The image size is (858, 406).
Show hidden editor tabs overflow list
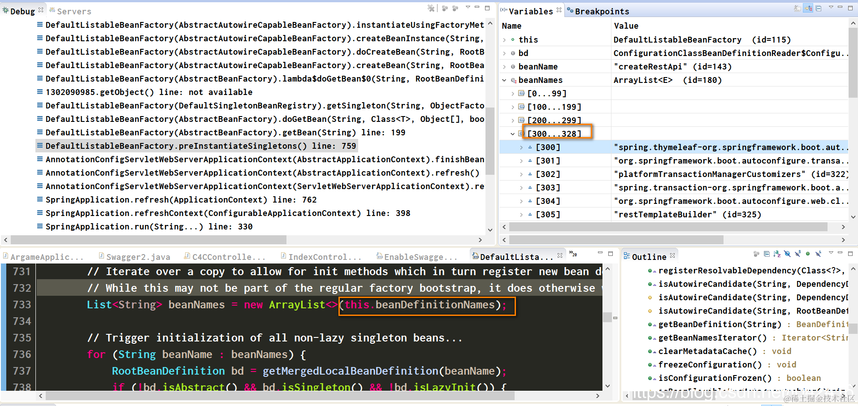tap(573, 254)
